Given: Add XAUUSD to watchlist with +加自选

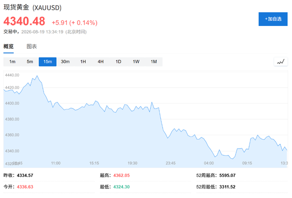Looking at the screenshot, I should click(x=273, y=19).
